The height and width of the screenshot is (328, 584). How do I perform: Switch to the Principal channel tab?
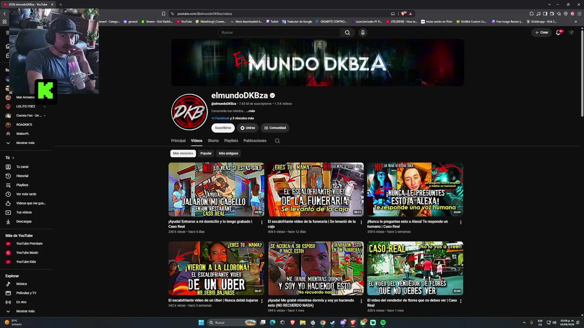click(x=178, y=141)
